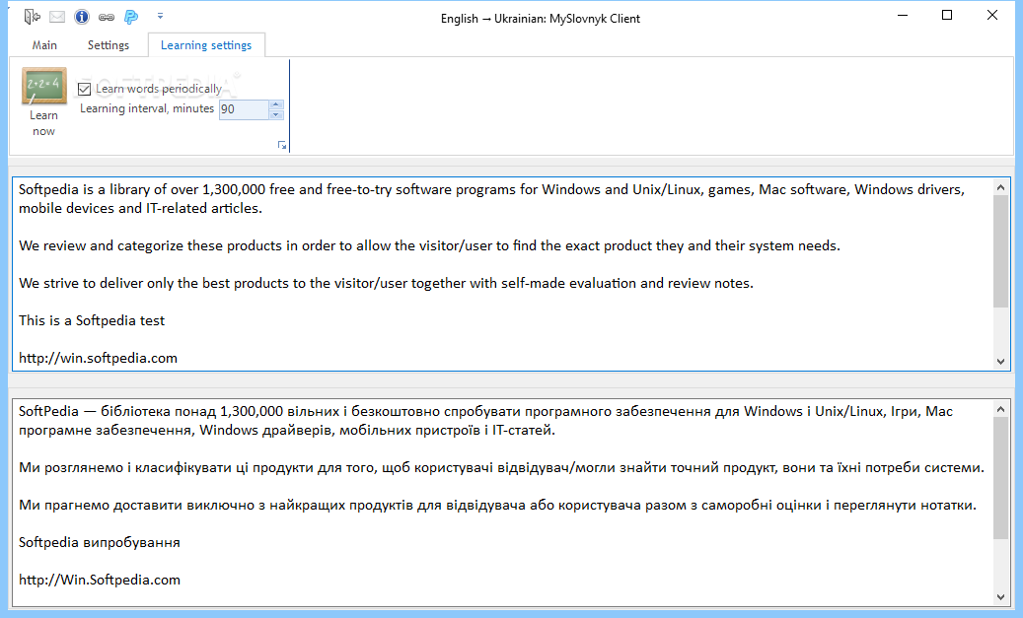Click 'http://win.softpedia.com' in source text

tap(98, 358)
